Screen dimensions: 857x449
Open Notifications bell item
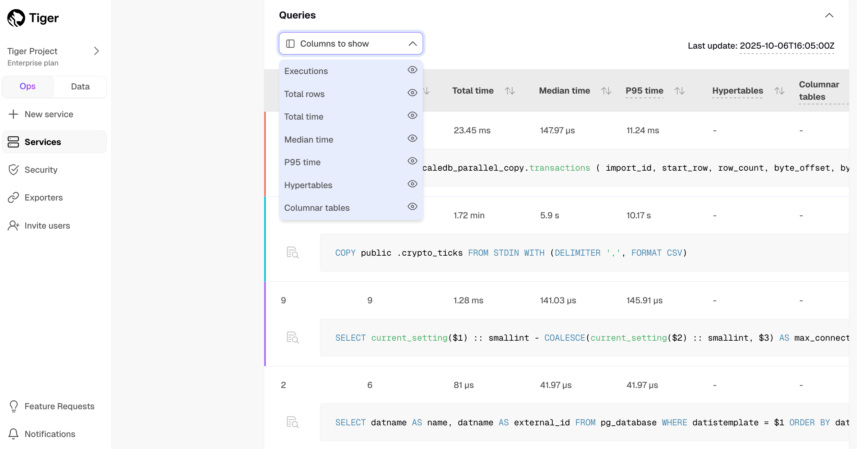point(13,434)
